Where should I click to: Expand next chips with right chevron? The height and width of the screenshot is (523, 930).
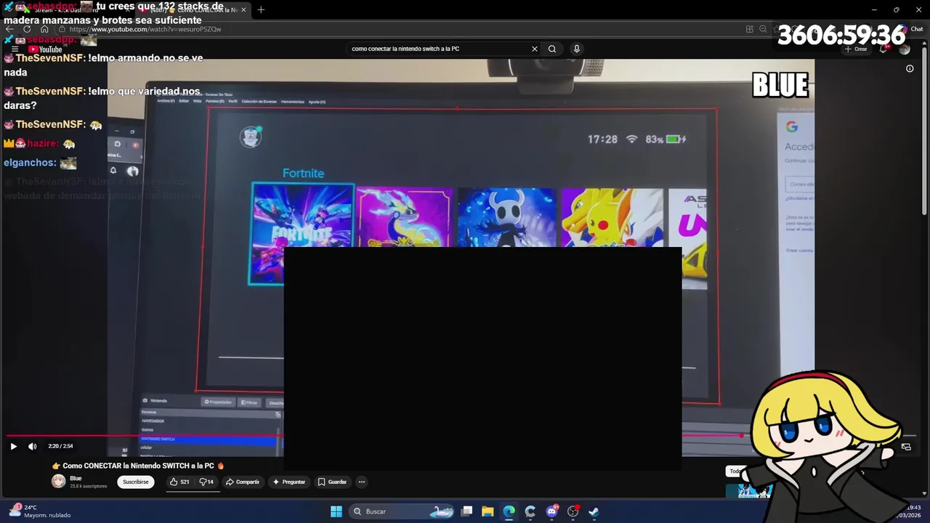tap(862, 472)
